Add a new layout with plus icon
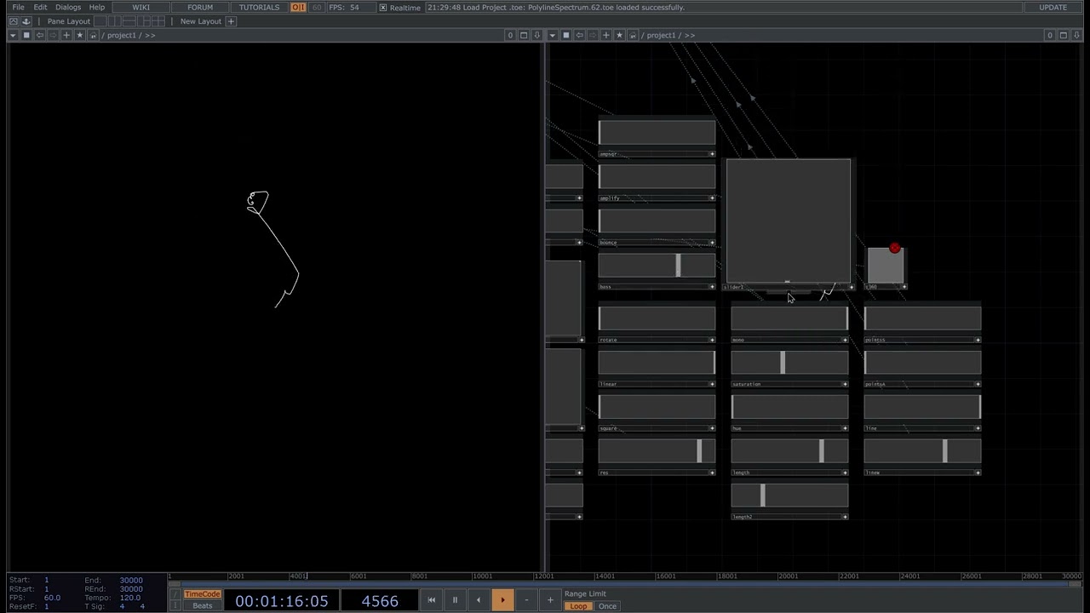This screenshot has width=1090, height=613. [231, 21]
